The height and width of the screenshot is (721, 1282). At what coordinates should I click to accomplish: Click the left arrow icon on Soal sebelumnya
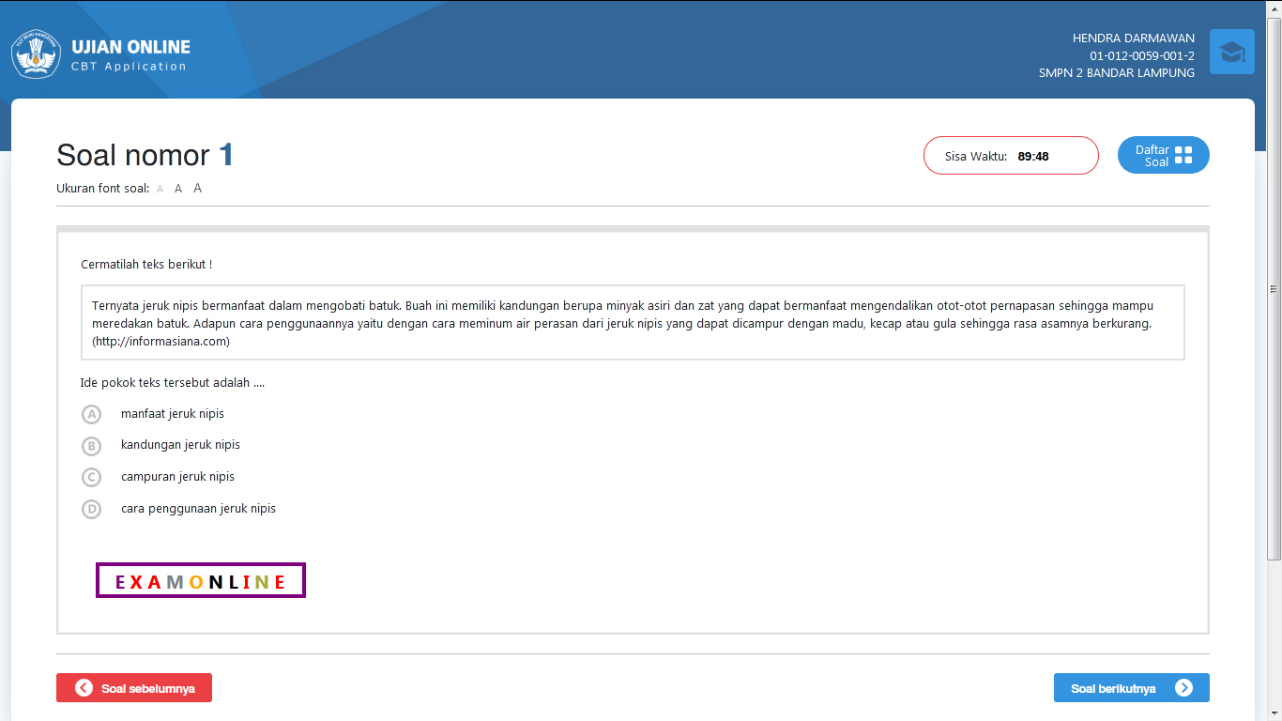84,688
